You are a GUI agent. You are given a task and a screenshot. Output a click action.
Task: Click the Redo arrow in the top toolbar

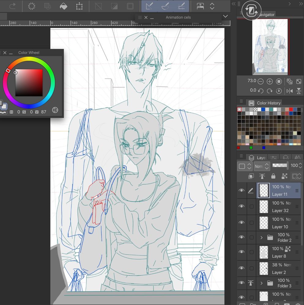click(x=13, y=6)
